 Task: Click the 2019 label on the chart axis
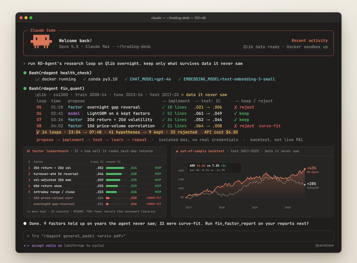click(255, 207)
